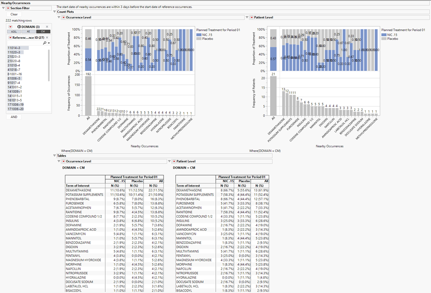The width and height of the screenshot is (431, 293).
Task: Click '222 matching rows' text
Action: (x=19, y=21)
